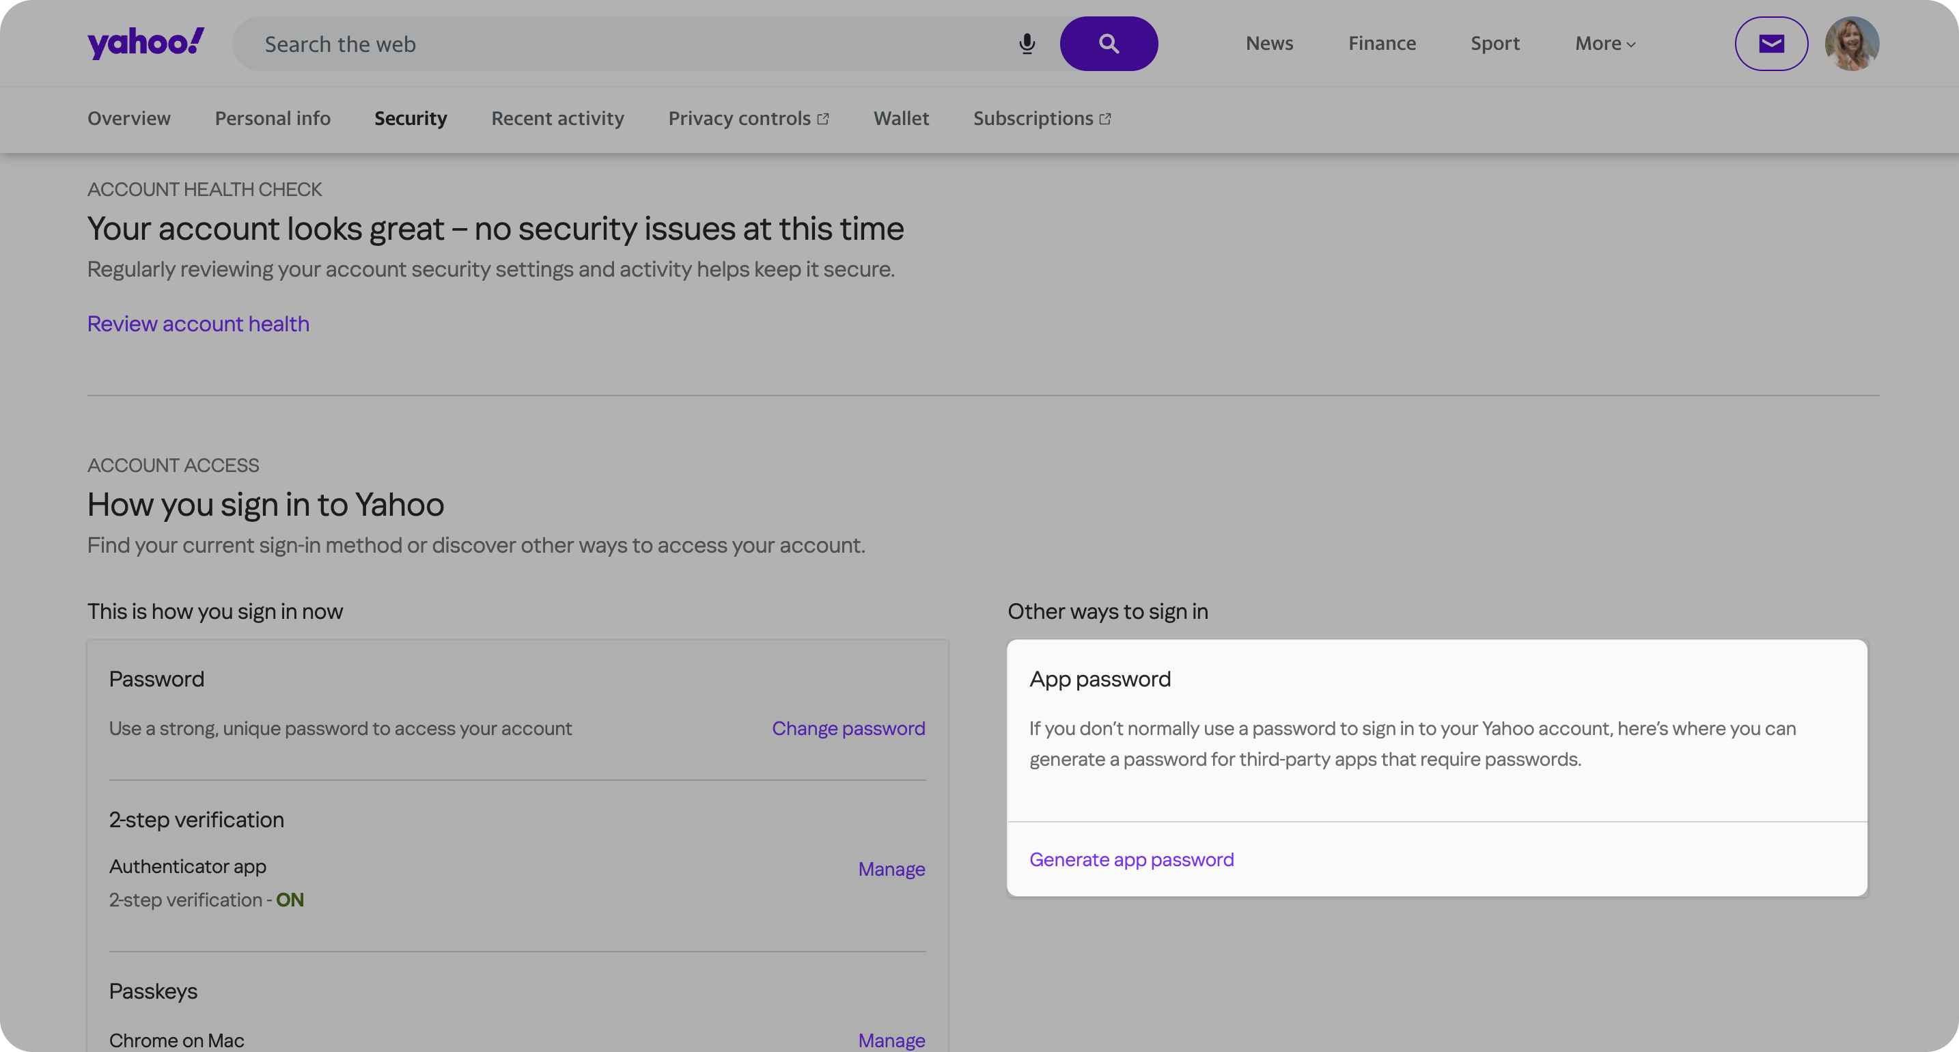Switch to the Personal info tab
Image resolution: width=1959 pixels, height=1052 pixels.
pyautogui.click(x=273, y=119)
